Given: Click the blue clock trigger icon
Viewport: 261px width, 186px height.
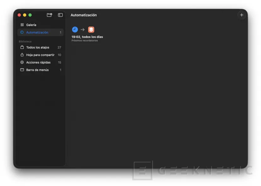Looking at the screenshot, I should (x=75, y=30).
